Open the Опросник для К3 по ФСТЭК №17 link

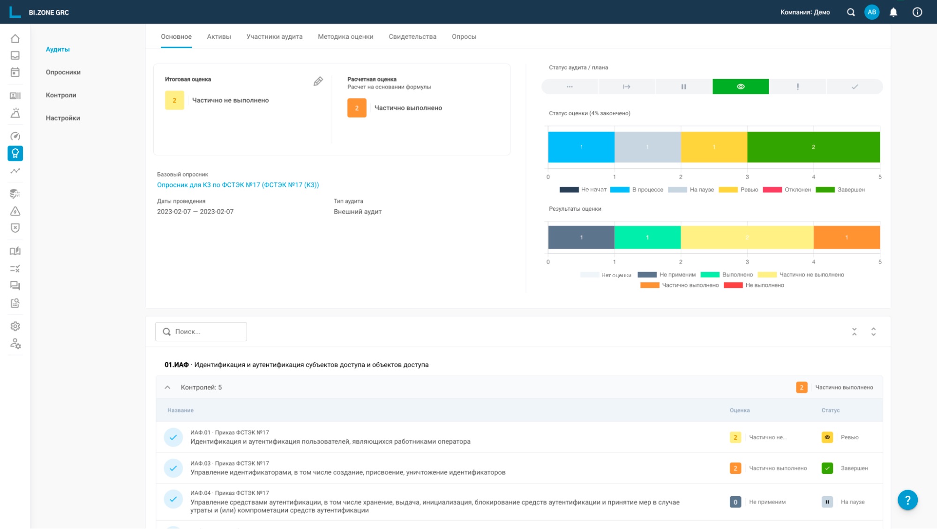238,185
